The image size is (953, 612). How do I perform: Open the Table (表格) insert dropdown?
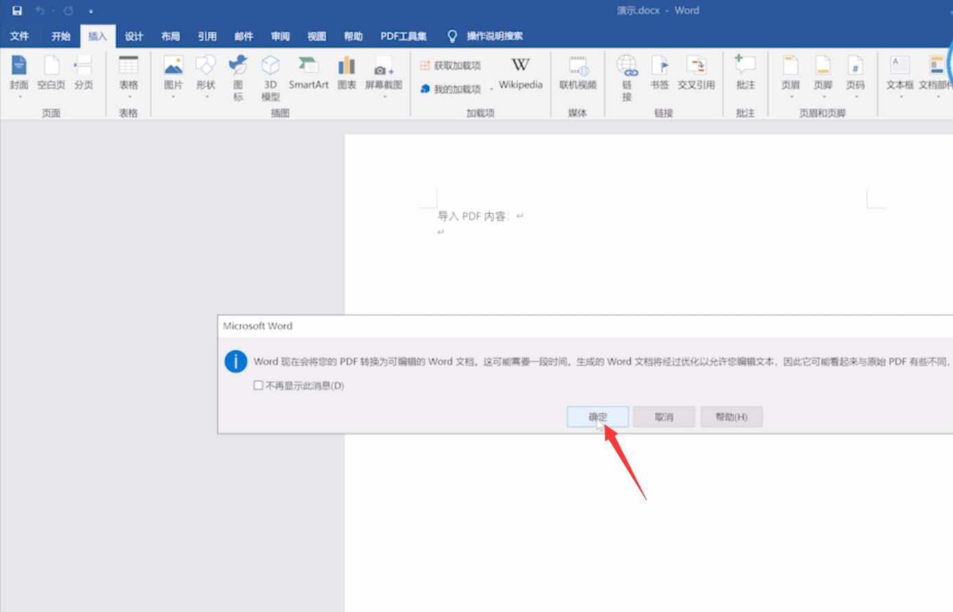click(x=128, y=77)
